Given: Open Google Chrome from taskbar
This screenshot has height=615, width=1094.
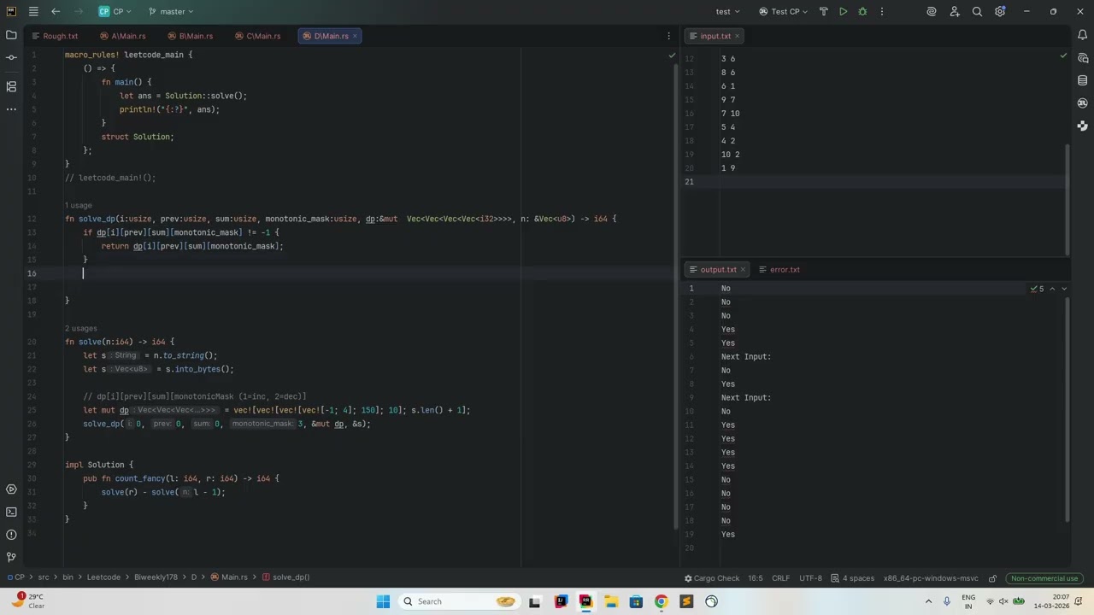Looking at the screenshot, I should [x=661, y=601].
